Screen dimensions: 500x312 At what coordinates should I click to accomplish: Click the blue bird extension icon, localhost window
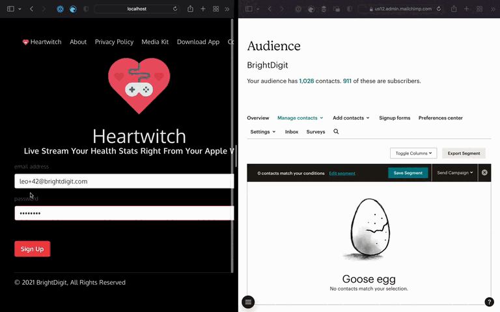[x=73, y=9]
